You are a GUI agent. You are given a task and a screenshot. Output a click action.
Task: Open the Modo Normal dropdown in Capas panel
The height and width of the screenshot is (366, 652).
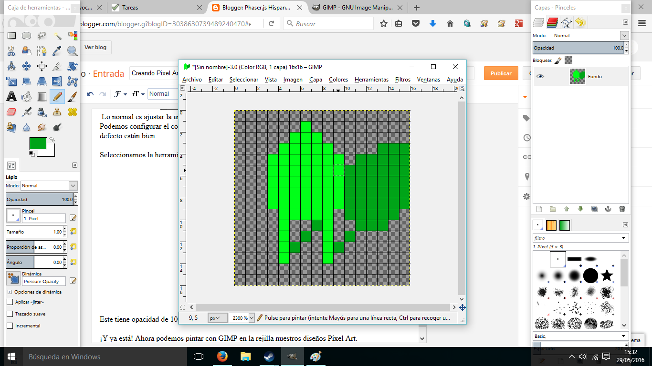624,35
